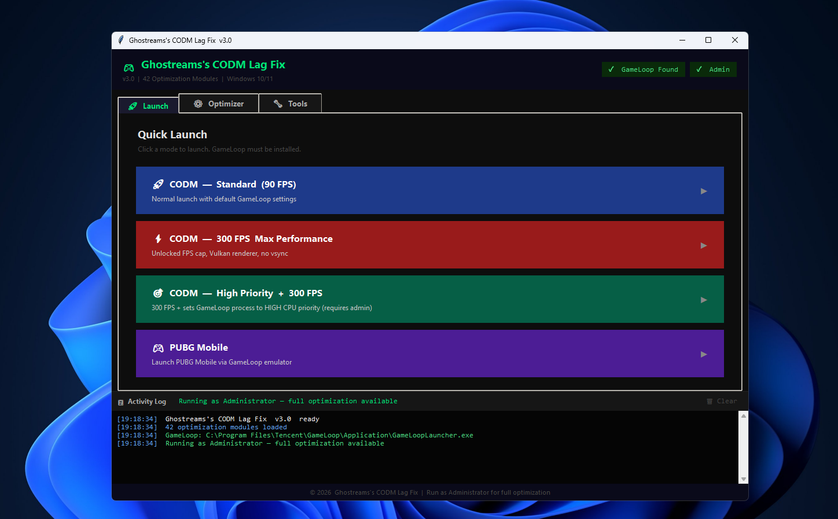Screen dimensions: 838x519
Task: Launch CODM High Priority + 300 FPS
Action: point(430,299)
